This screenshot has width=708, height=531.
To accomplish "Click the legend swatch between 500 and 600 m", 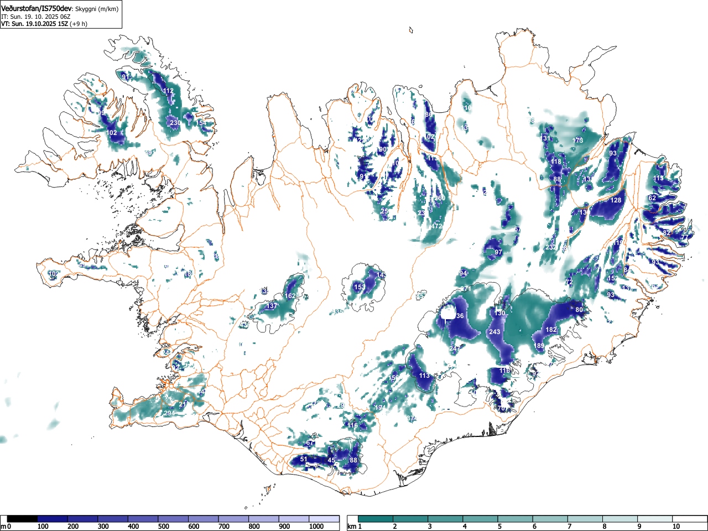I will point(173,519).
